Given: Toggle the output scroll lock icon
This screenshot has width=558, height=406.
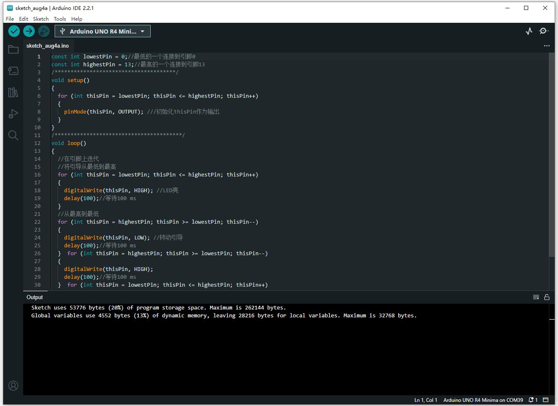Looking at the screenshot, I should 547,297.
